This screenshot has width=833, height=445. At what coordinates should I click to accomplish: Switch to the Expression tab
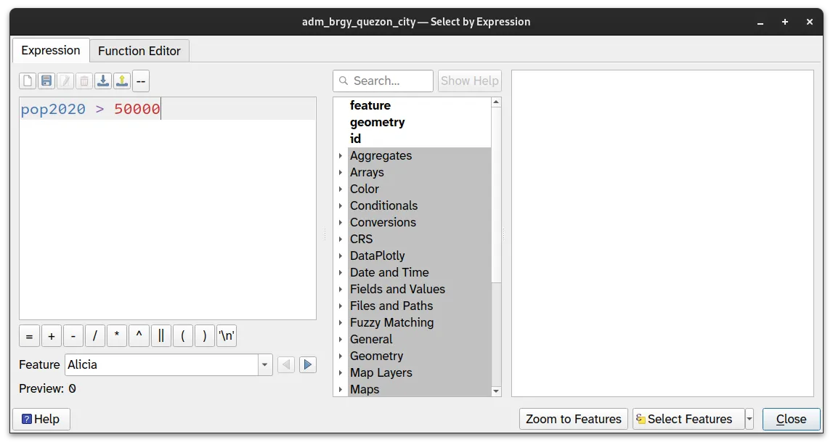tap(51, 51)
